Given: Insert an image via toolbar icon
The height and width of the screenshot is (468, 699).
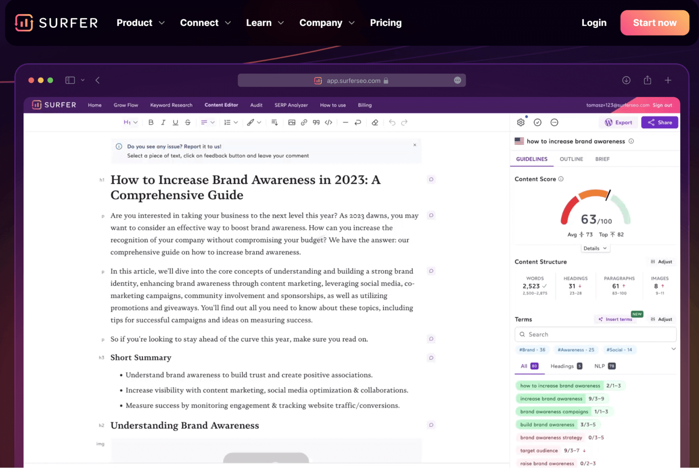Looking at the screenshot, I should pos(292,122).
